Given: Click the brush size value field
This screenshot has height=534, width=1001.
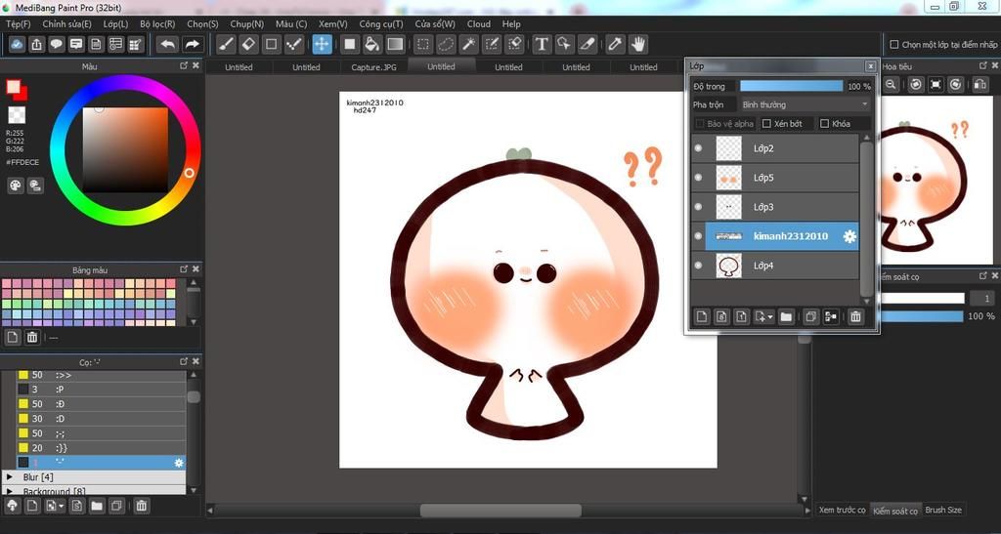Looking at the screenshot, I should coord(981,298).
